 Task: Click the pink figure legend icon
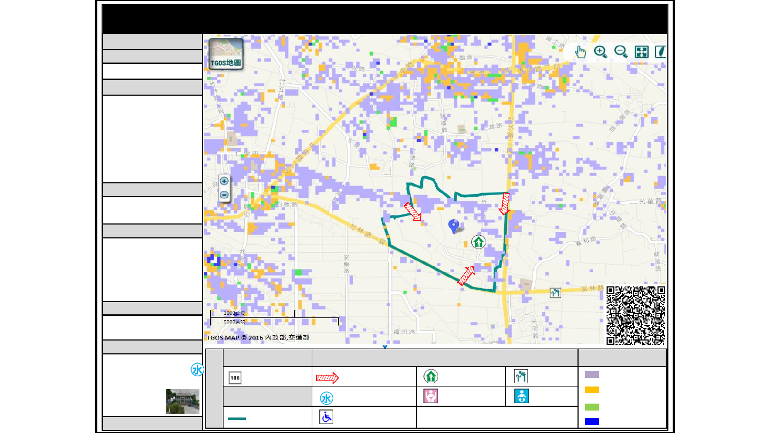click(431, 396)
